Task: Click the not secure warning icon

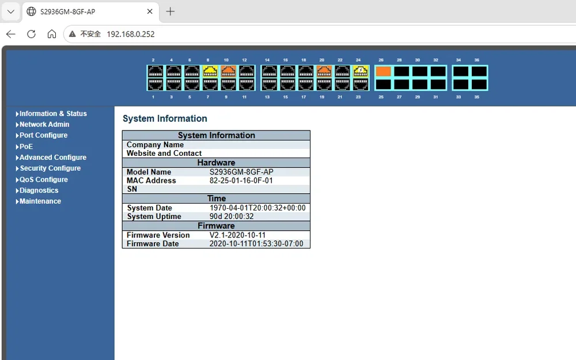Action: (73, 34)
